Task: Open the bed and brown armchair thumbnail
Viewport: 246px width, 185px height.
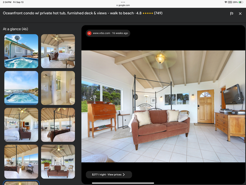Action: pyautogui.click(x=21, y=125)
